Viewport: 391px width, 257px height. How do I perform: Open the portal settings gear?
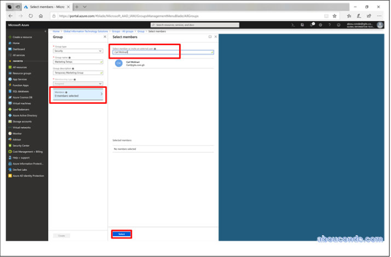320,25
